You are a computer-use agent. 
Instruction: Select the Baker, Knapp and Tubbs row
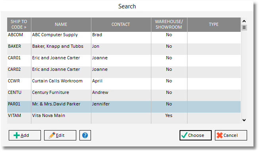coord(124,49)
